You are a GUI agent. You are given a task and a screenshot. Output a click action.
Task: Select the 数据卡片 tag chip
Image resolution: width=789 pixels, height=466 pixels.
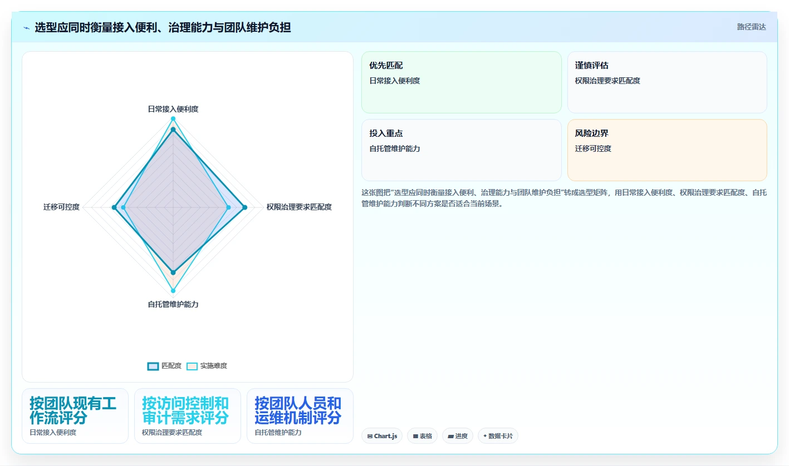[x=498, y=436]
